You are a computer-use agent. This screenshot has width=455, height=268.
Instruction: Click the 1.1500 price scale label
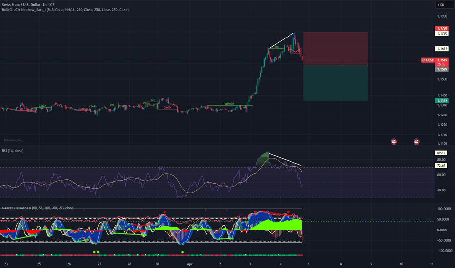click(442, 79)
